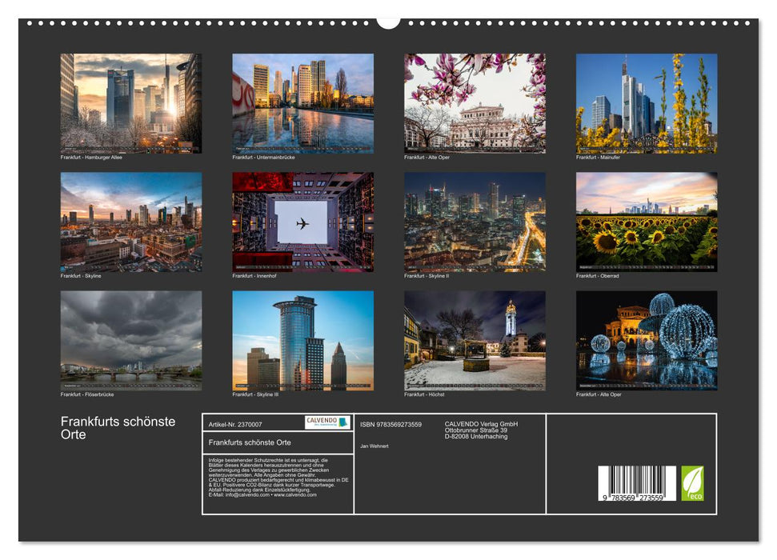Image resolution: width=777 pixels, height=560 pixels.
Task: Click the ISBN barcode
Action: pos(637,483)
